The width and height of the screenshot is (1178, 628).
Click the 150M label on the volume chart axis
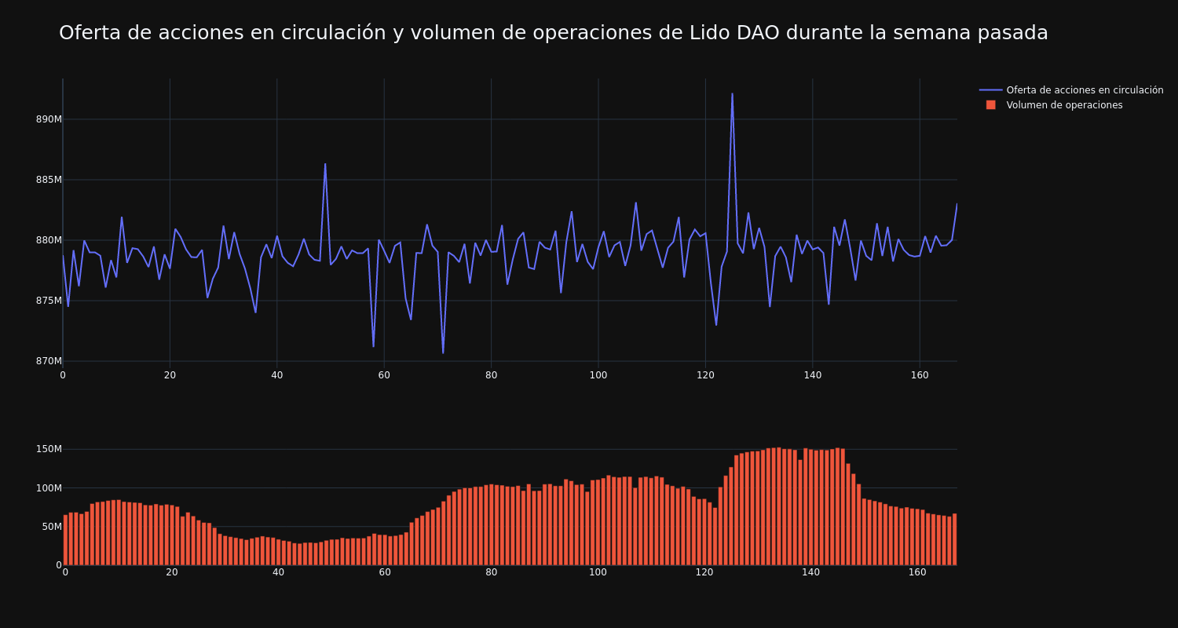pos(49,449)
